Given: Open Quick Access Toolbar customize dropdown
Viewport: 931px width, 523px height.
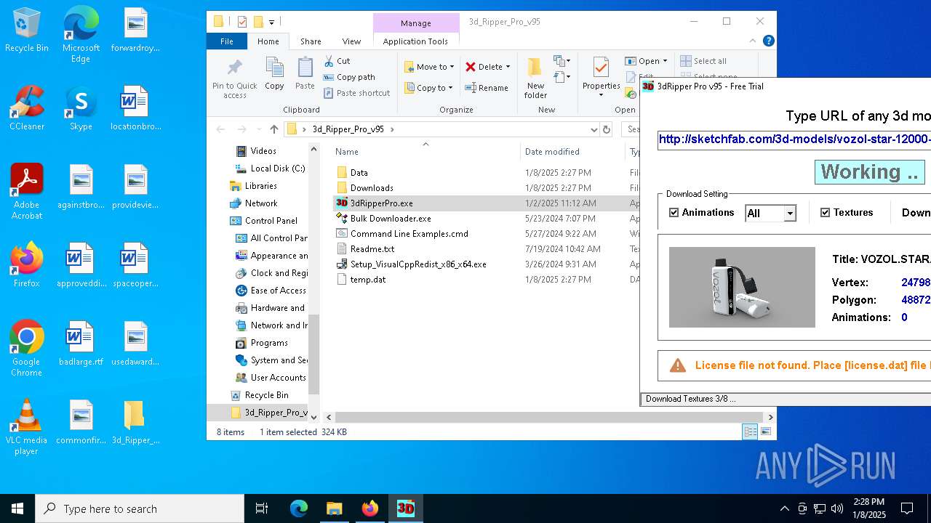Looking at the screenshot, I should click(272, 22).
